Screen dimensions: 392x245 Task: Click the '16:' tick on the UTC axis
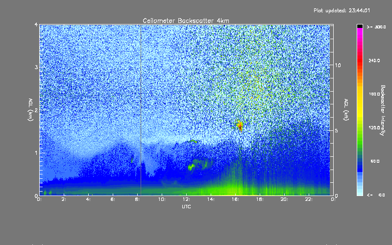235,199
